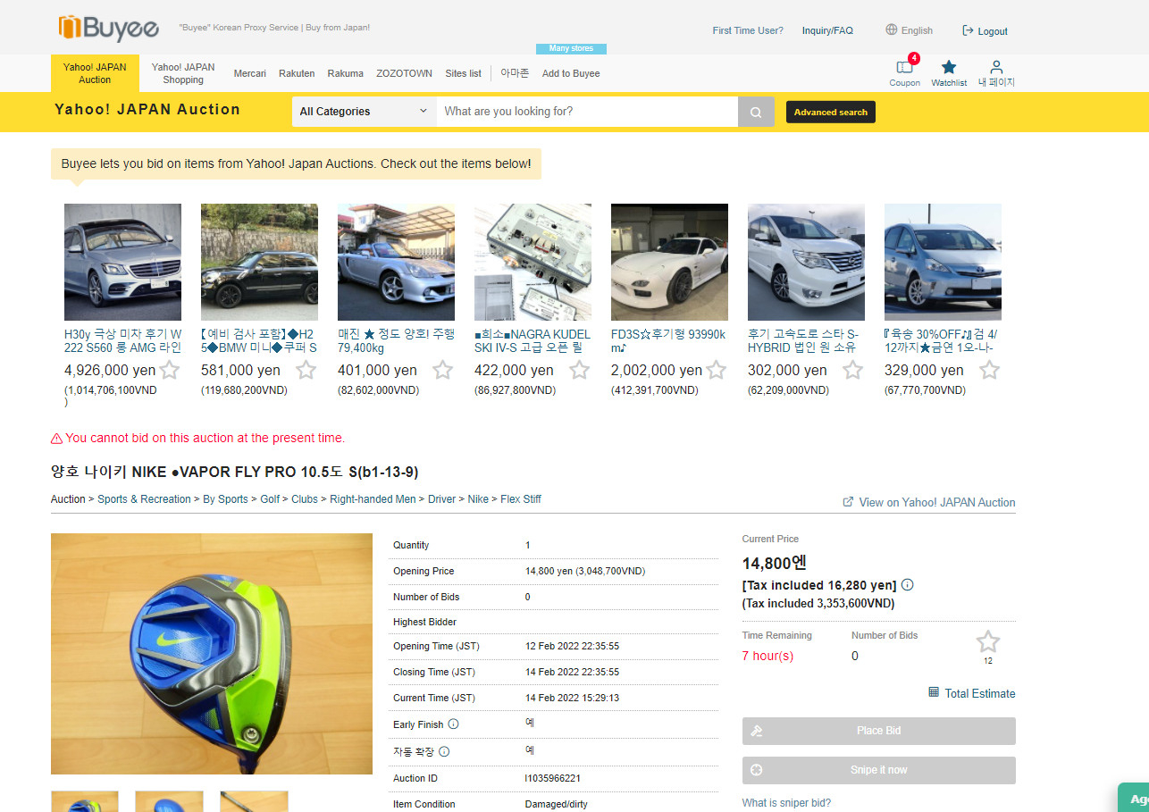Switch to Yahoo! JAPAN Shopping tab
Screen dimensions: 1149x812
183,73
